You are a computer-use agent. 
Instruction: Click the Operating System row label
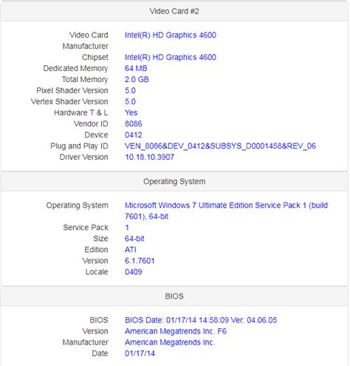click(77, 206)
